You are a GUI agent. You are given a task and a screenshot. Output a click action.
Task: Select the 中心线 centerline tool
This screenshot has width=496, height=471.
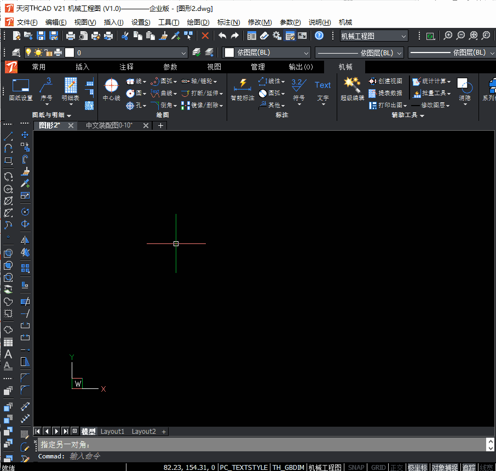click(111, 90)
